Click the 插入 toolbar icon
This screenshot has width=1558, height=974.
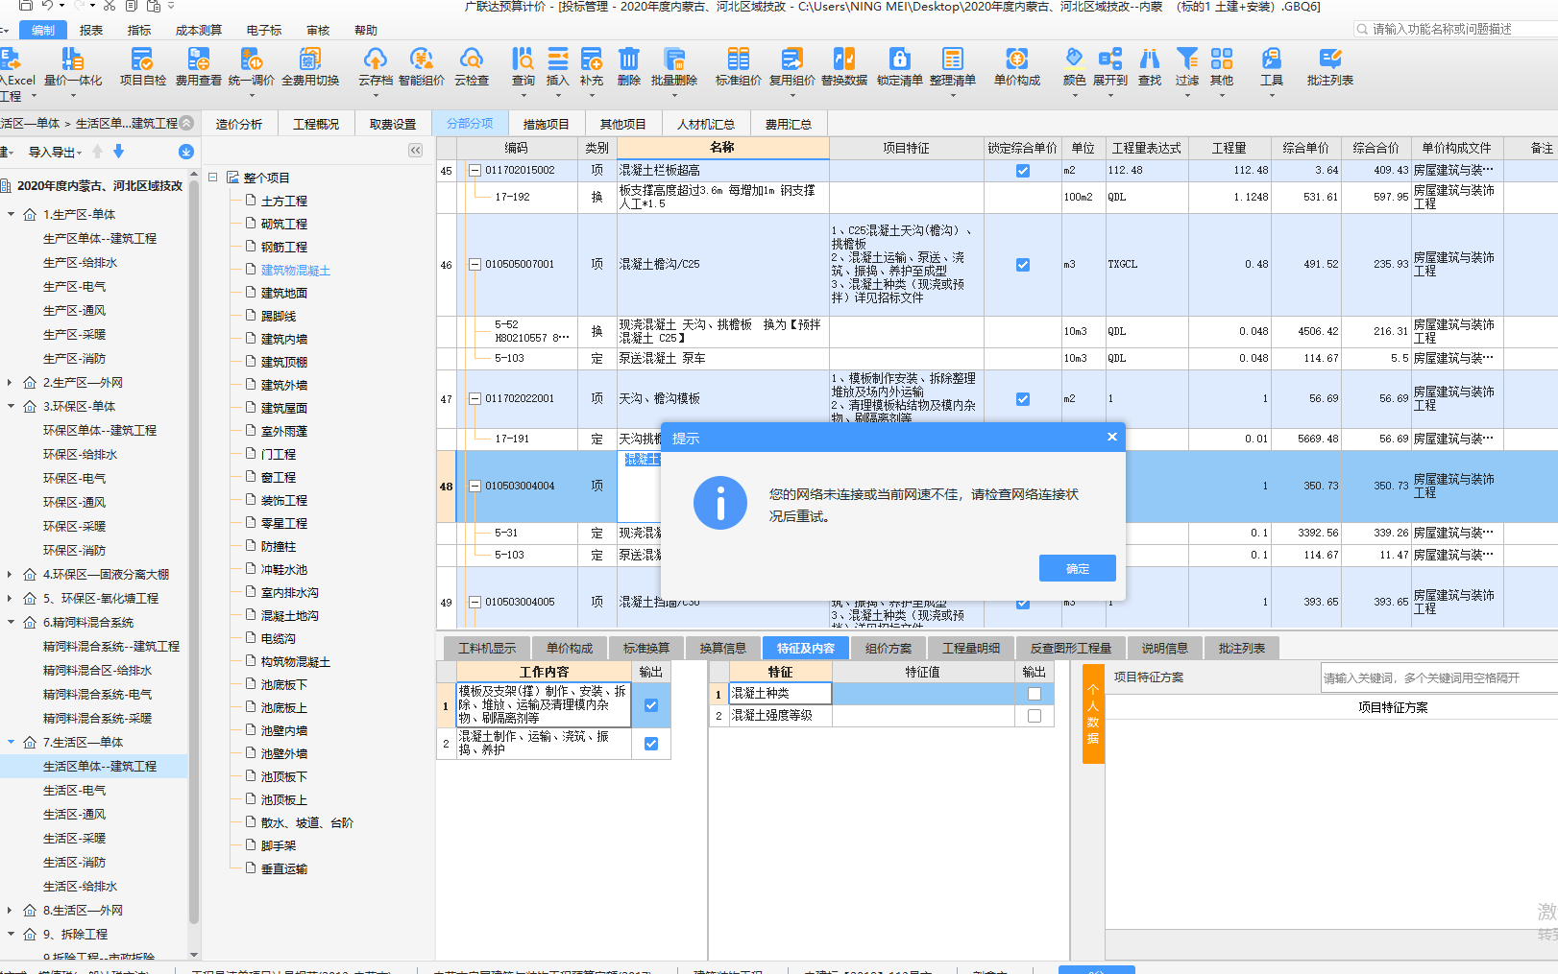pyautogui.click(x=558, y=66)
